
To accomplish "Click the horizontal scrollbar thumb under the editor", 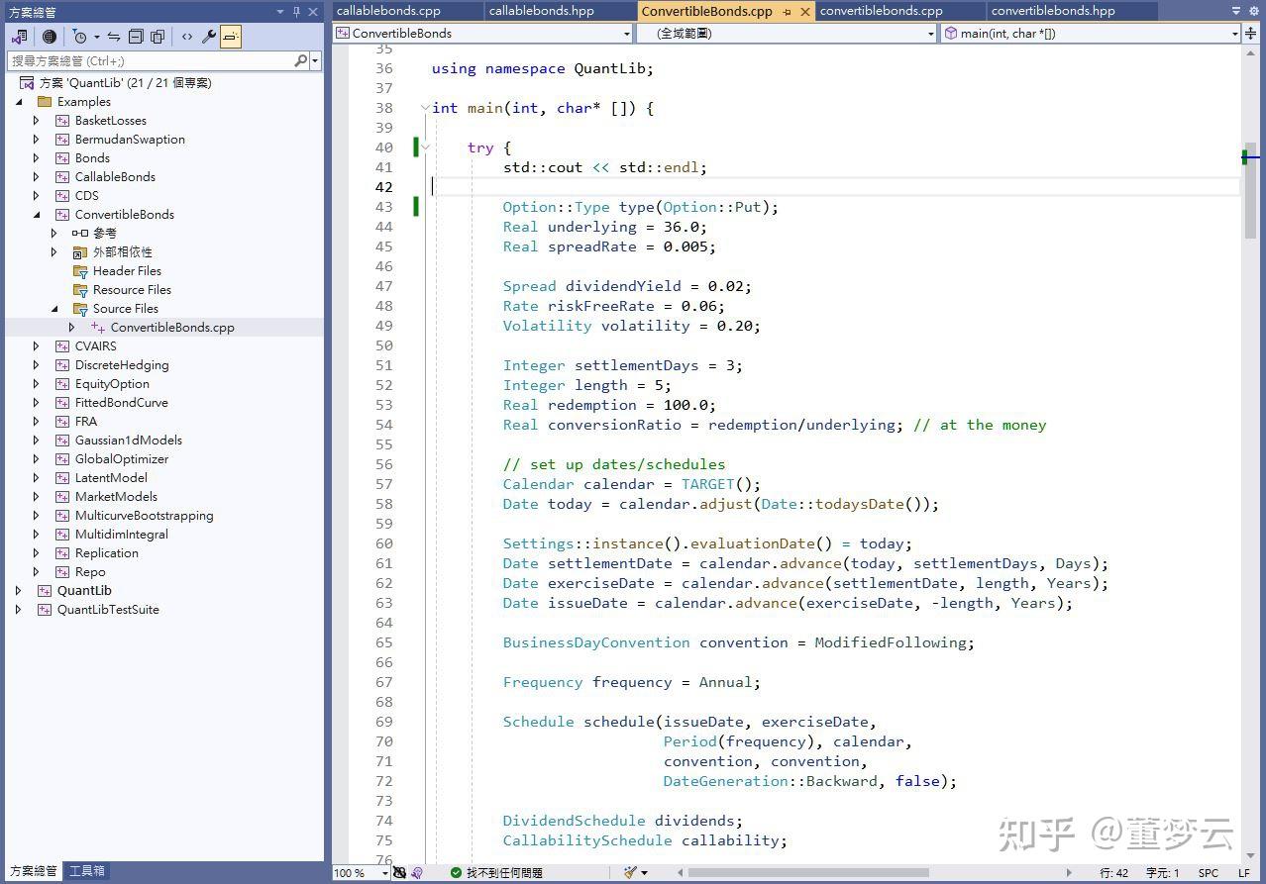I will point(808,873).
